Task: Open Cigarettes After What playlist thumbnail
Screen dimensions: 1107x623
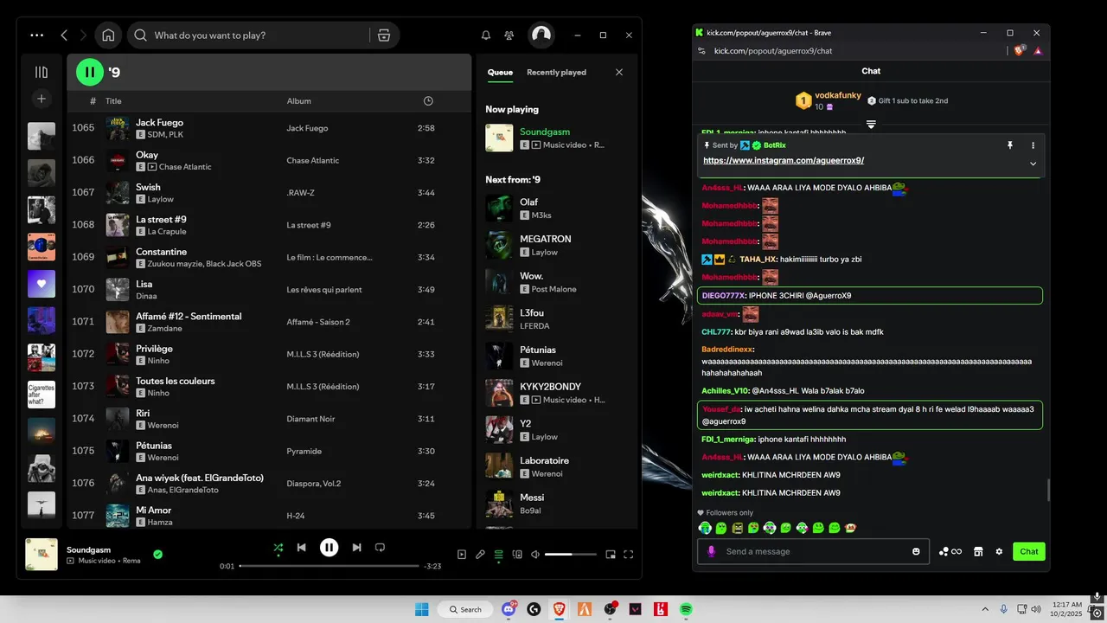Action: [x=42, y=395]
